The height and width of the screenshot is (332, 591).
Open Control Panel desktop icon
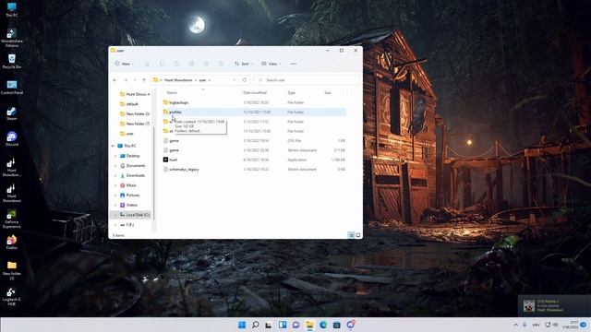(12, 88)
